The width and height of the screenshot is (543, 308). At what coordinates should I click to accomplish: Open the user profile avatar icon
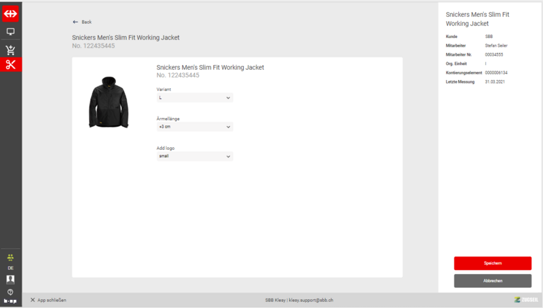click(x=10, y=279)
